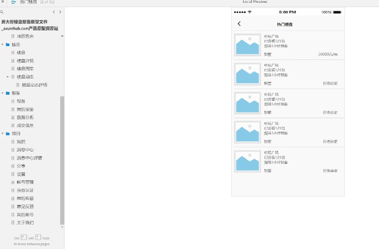Open the 设置 page
Image resolution: width=379 pixels, height=249 pixels.
21,174
